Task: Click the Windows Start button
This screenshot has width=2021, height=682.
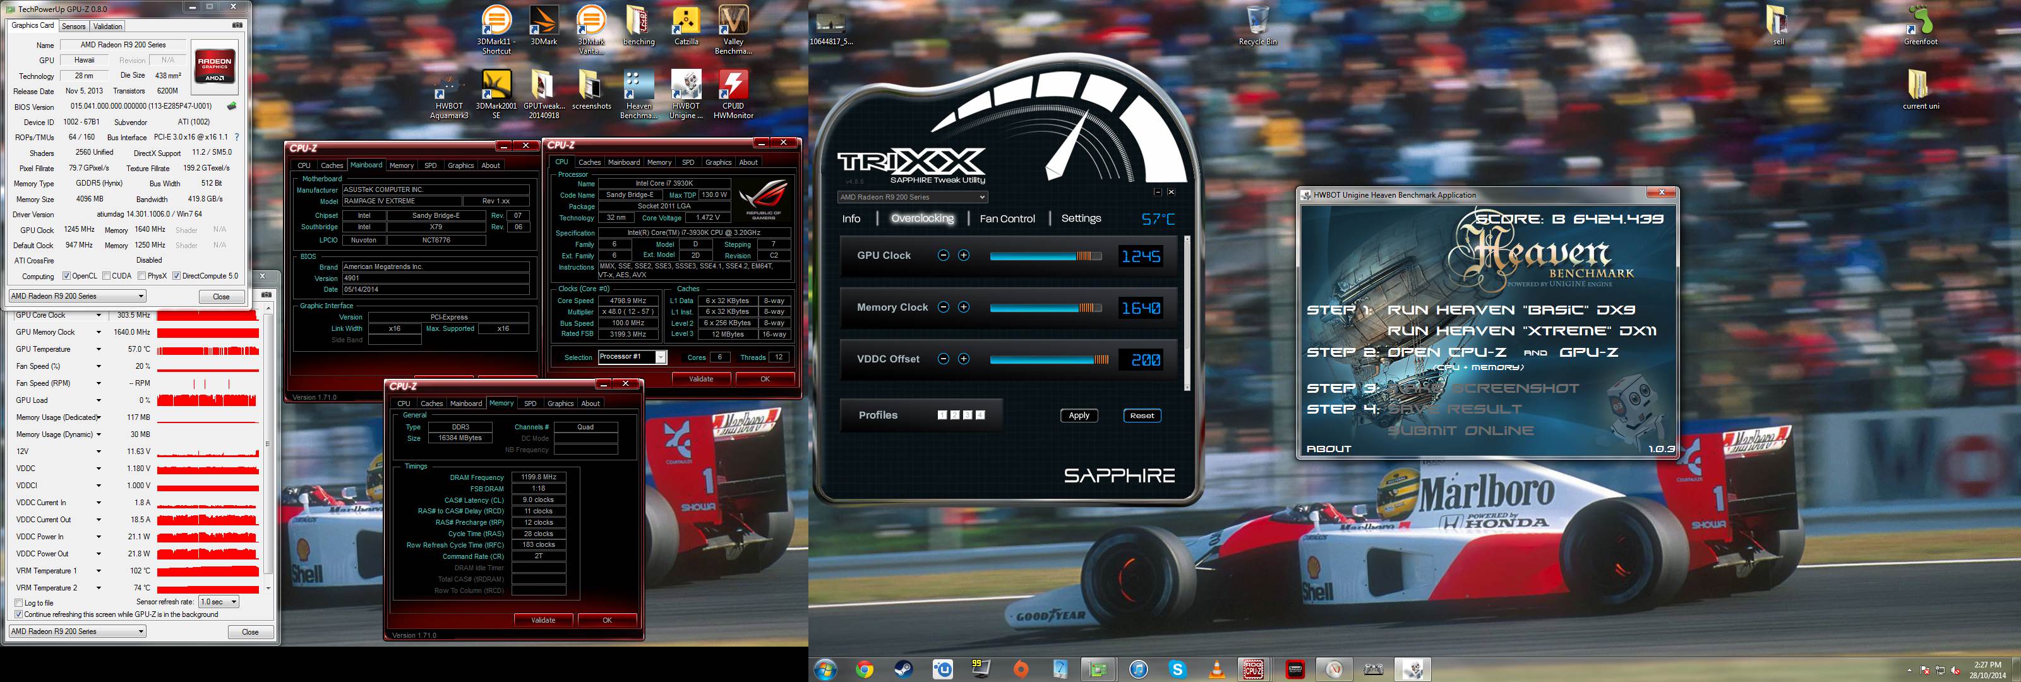Action: click(825, 669)
